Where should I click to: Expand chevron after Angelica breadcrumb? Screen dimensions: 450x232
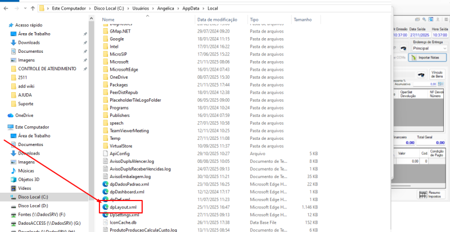178,8
